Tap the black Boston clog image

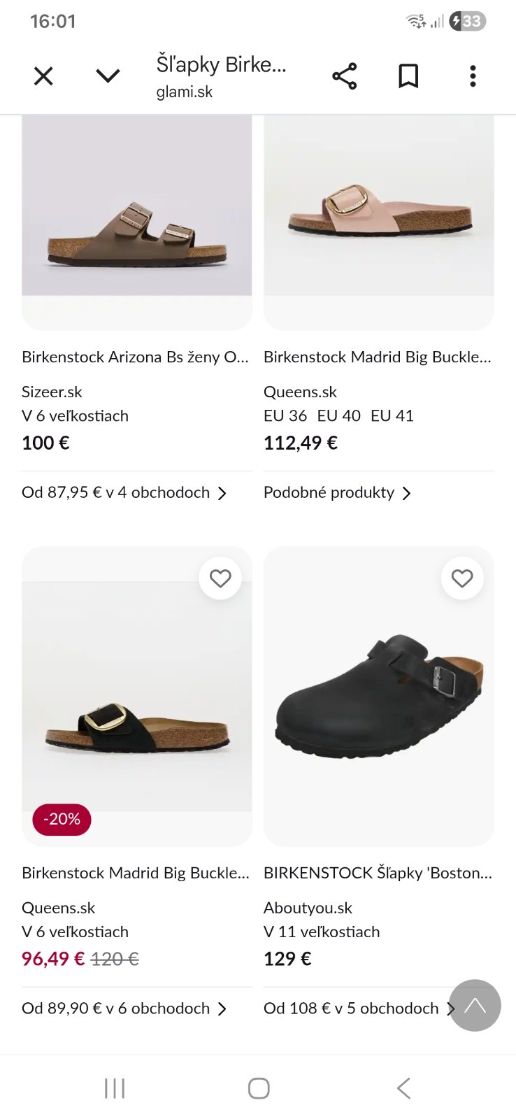tap(378, 696)
